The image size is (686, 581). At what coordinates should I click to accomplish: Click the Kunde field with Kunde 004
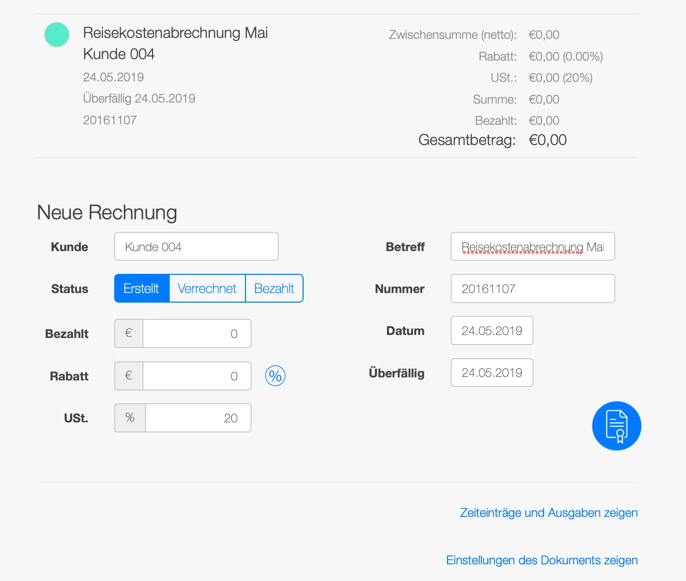point(197,247)
